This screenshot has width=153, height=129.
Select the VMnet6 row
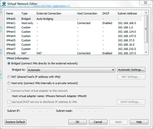(74, 45)
